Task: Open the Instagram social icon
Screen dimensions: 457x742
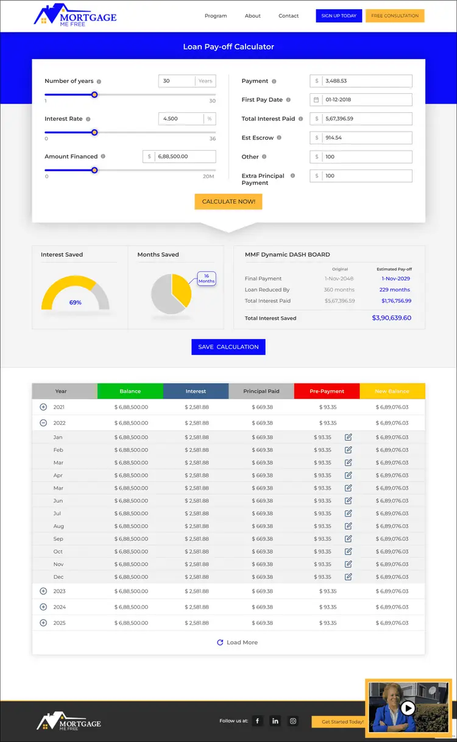Action: [293, 721]
